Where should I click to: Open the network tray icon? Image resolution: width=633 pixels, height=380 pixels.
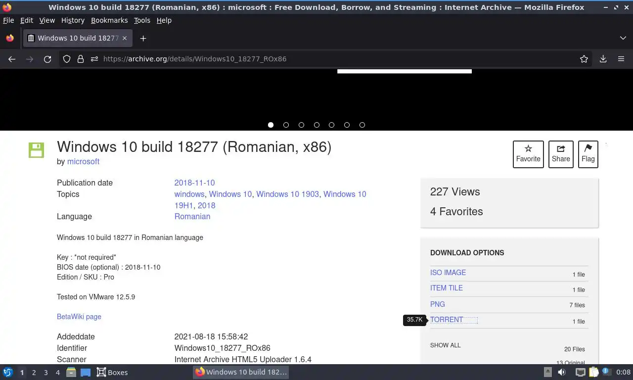click(x=580, y=372)
